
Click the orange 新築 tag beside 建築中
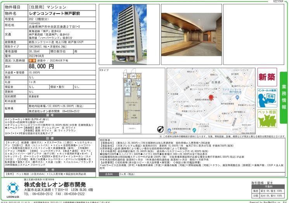point(32,60)
